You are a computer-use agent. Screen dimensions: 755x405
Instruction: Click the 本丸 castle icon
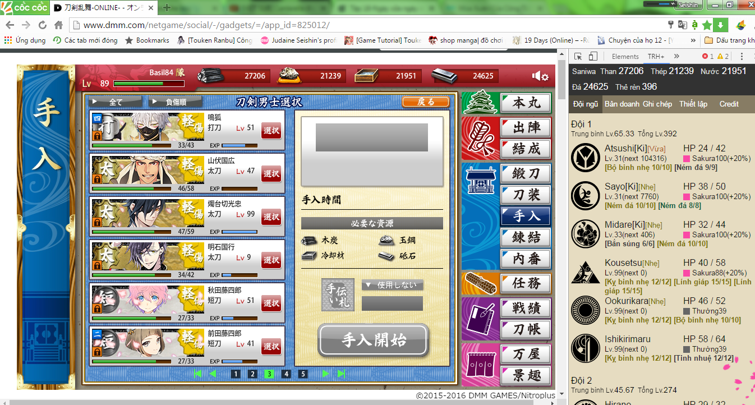480,103
